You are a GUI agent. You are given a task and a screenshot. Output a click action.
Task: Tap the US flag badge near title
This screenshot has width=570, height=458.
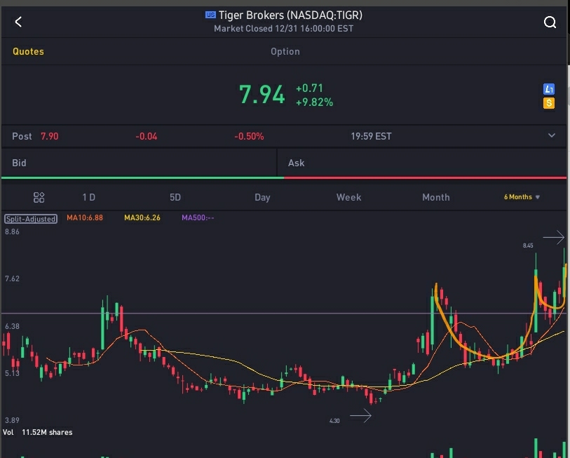pos(210,15)
